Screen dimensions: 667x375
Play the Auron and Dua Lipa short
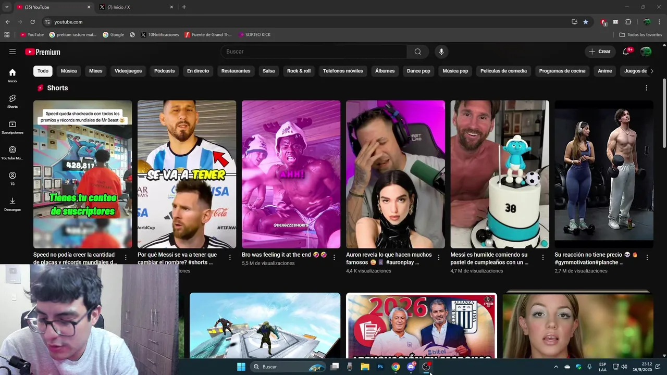coord(396,174)
